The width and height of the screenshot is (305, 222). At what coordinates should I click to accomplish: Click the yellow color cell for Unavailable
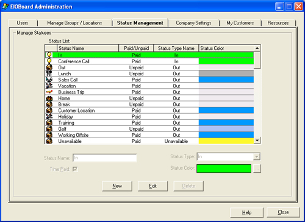click(226, 141)
